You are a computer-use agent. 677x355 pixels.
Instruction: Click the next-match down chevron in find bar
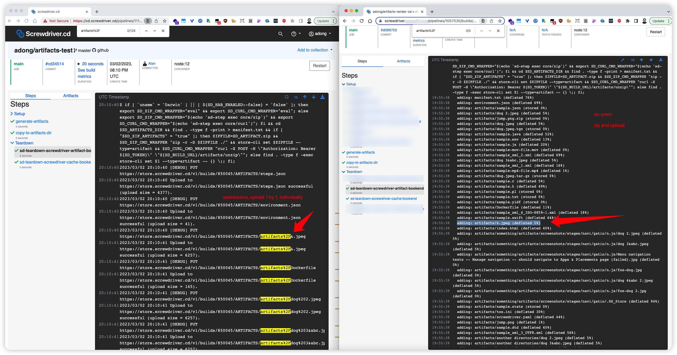(155, 31)
